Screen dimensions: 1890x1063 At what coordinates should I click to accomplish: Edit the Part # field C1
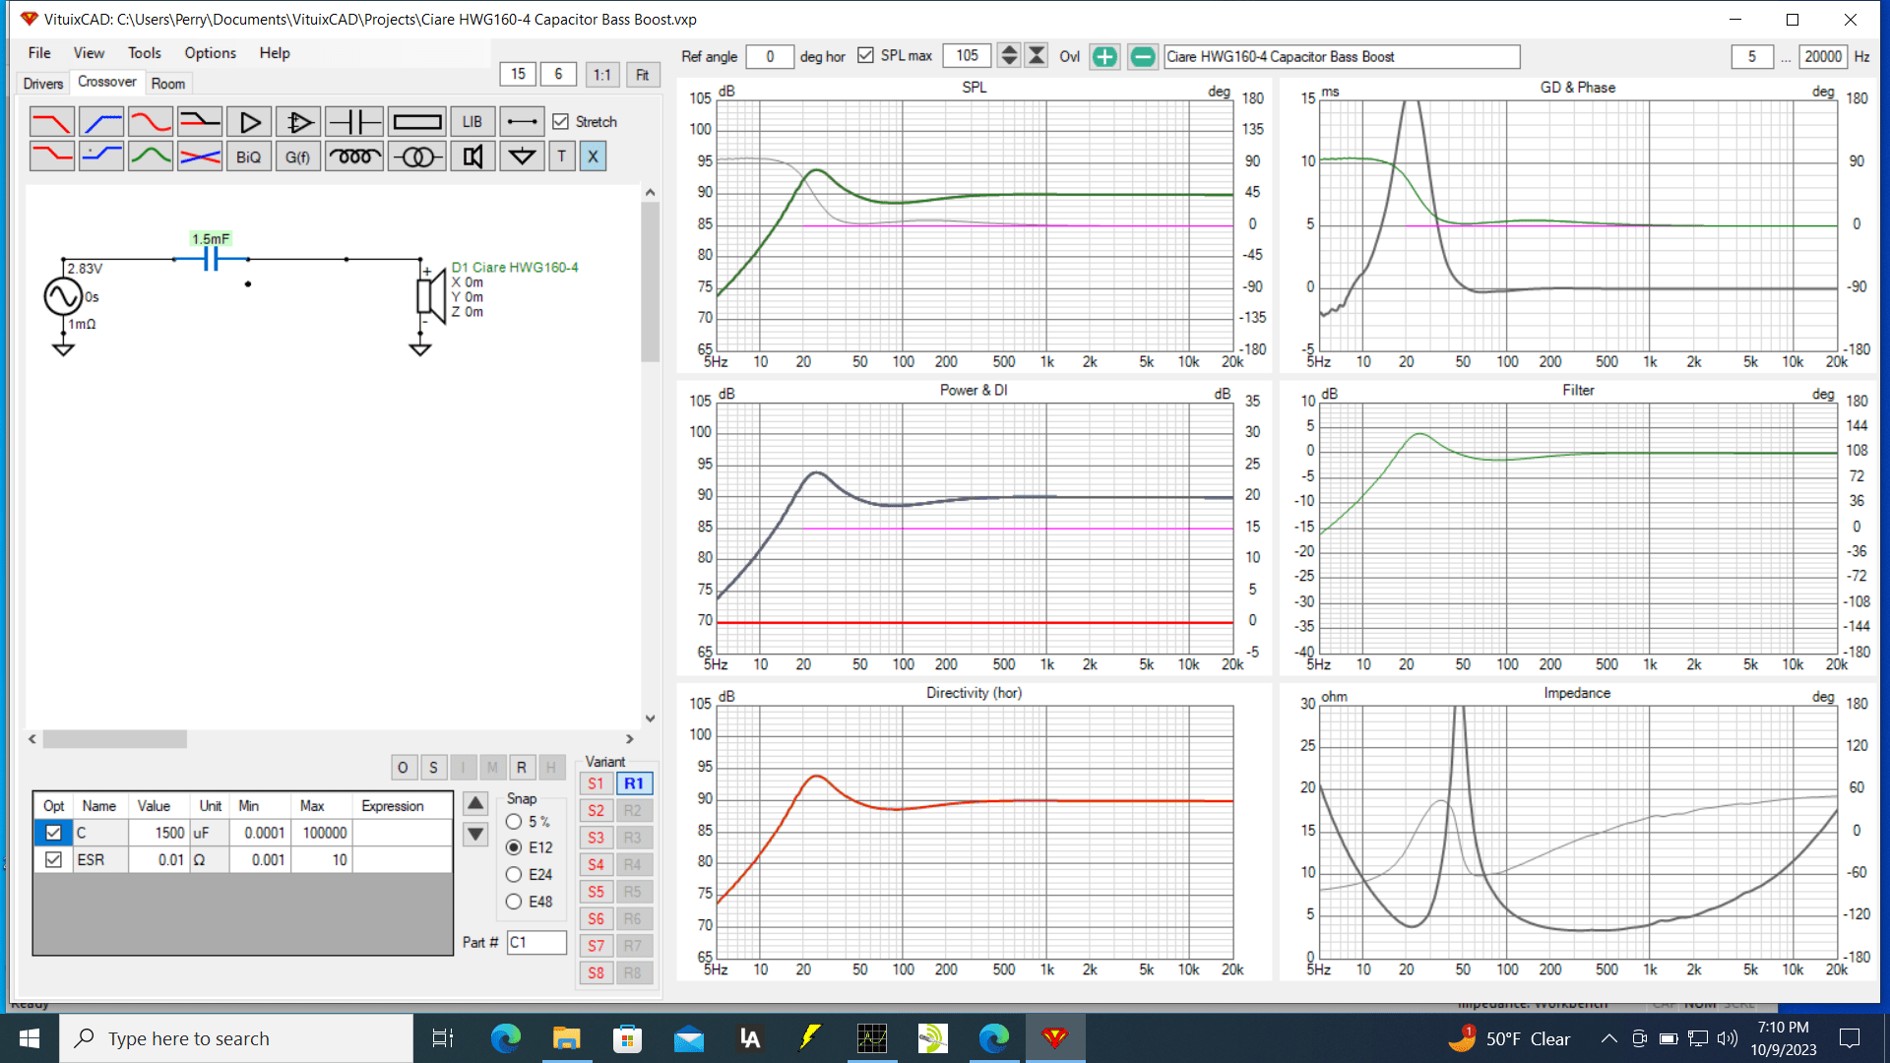[536, 943]
